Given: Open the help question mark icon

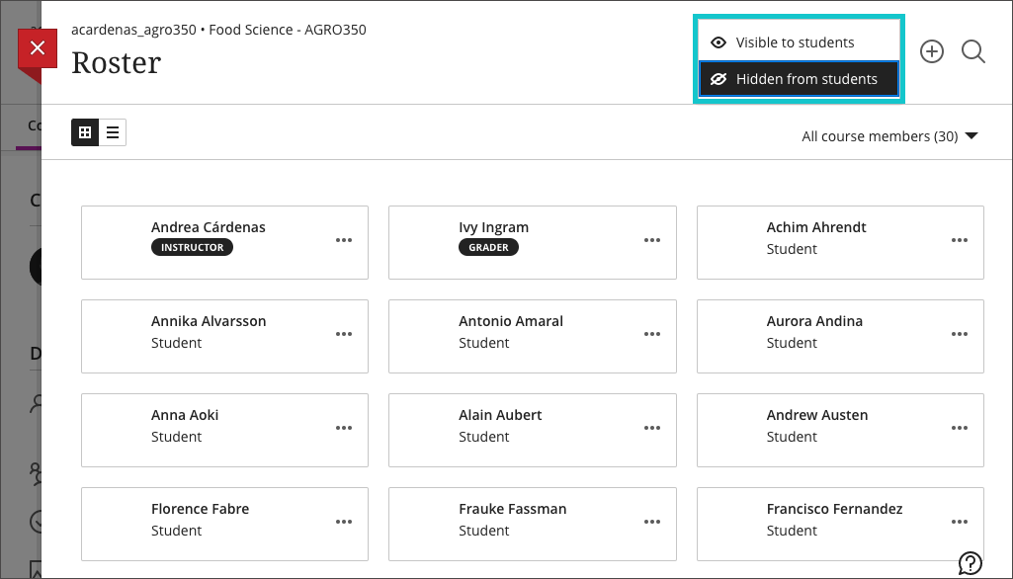Looking at the screenshot, I should (970, 562).
